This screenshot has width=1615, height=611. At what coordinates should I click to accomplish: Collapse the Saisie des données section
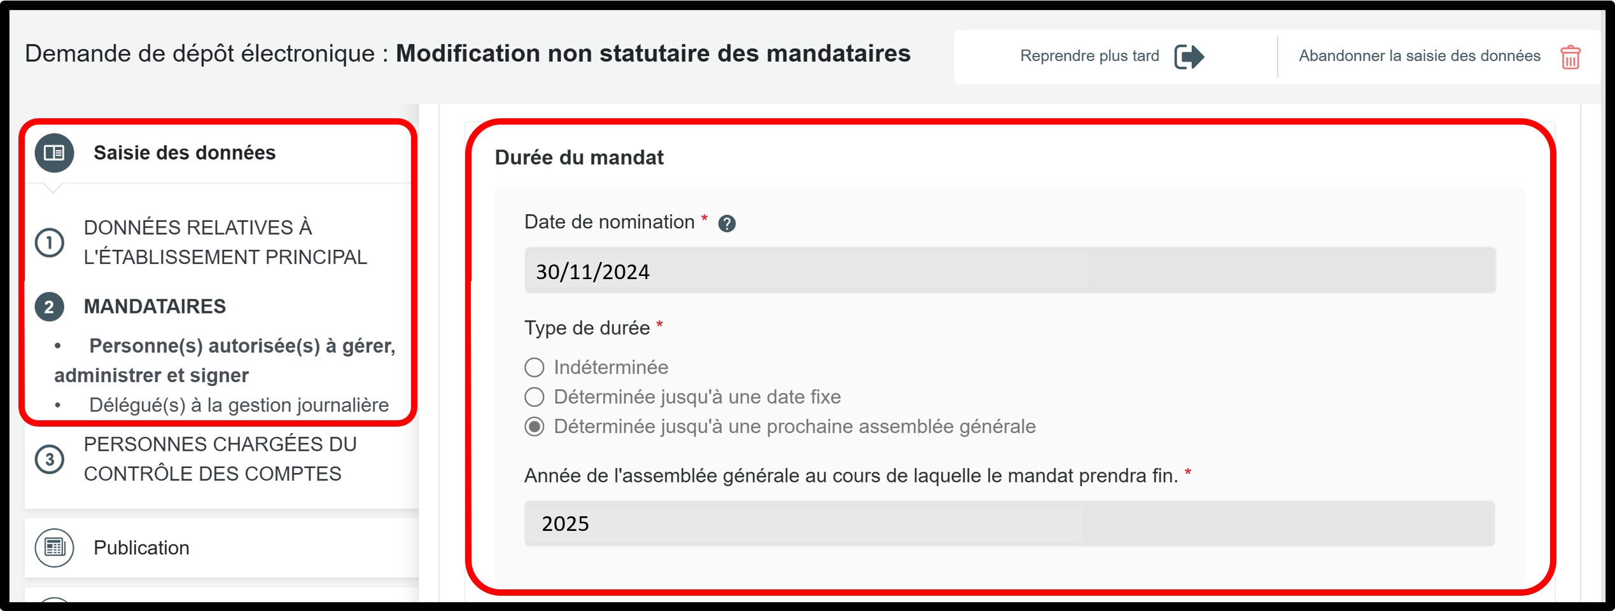pyautogui.click(x=185, y=153)
